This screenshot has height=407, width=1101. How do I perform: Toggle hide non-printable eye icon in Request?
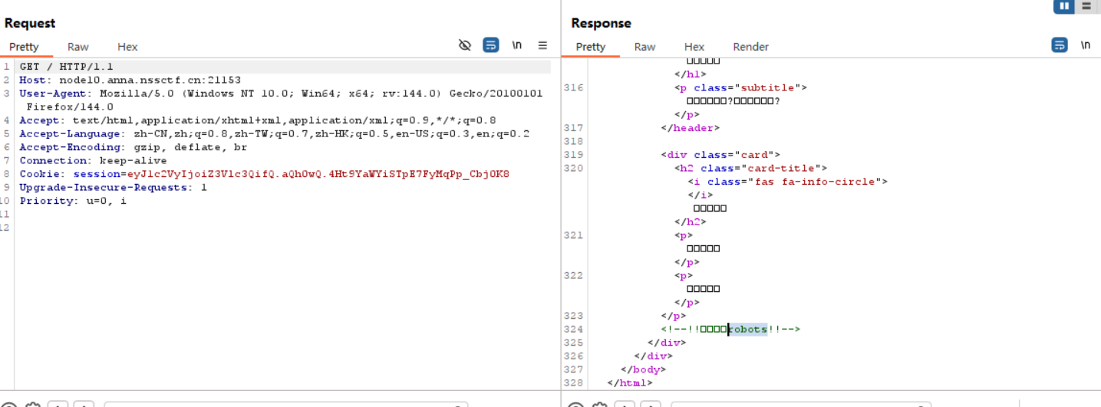point(464,45)
